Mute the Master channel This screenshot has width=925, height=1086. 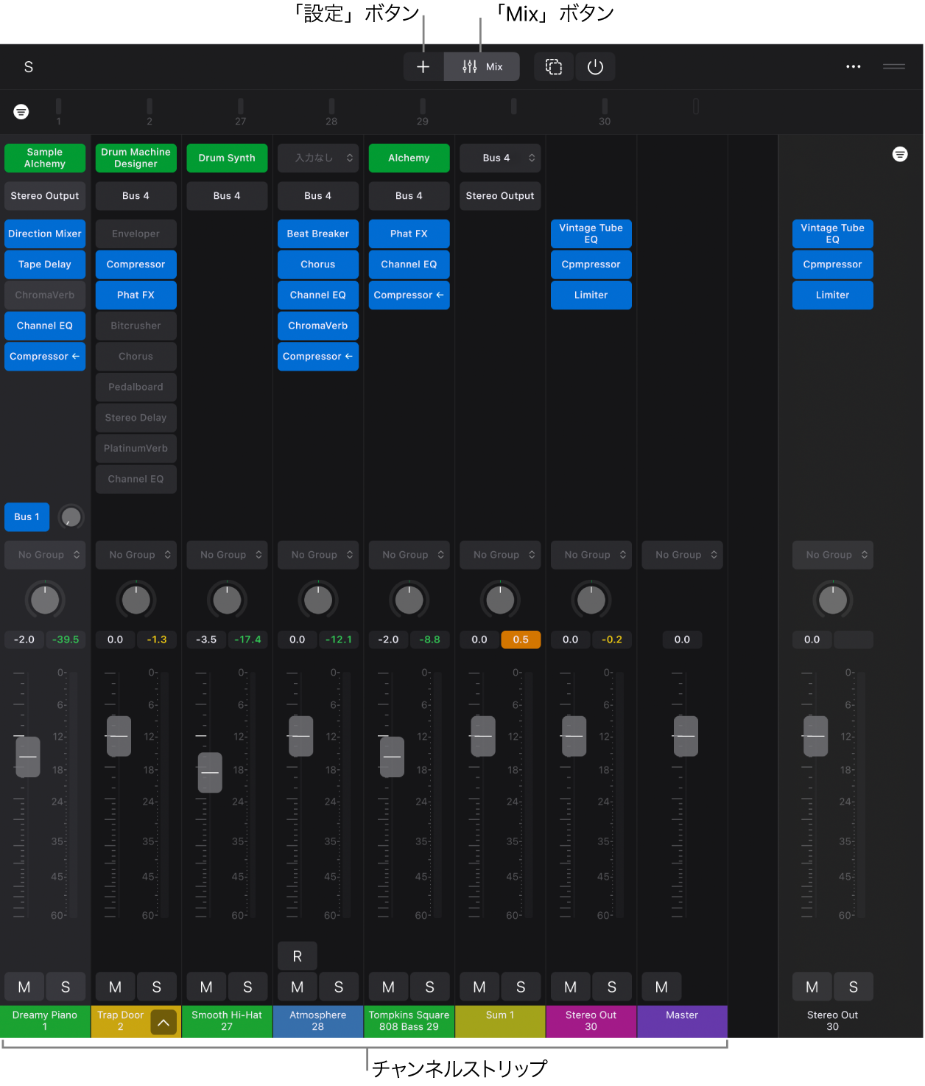pyautogui.click(x=661, y=987)
